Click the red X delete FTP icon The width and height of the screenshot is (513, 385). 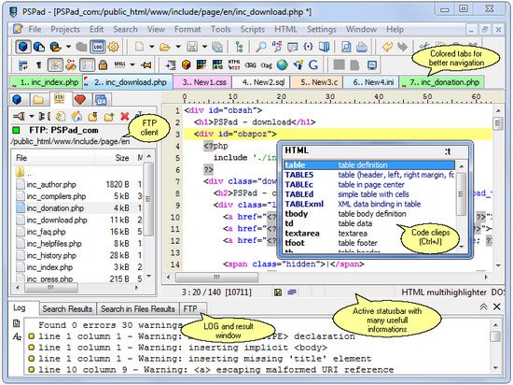tap(125, 116)
